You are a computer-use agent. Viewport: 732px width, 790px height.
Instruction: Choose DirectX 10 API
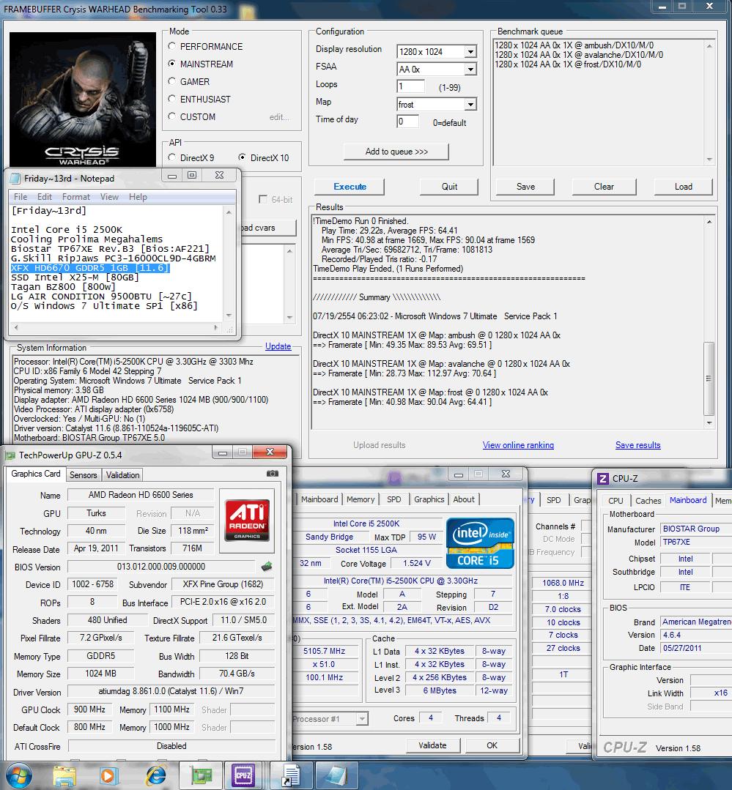point(243,157)
